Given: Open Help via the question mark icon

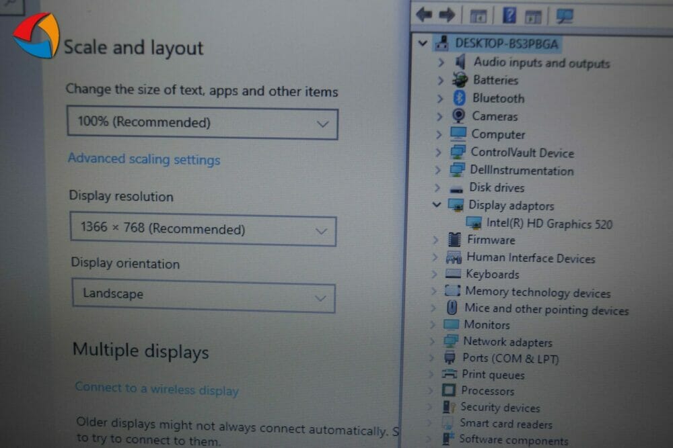Looking at the screenshot, I should click(509, 15).
